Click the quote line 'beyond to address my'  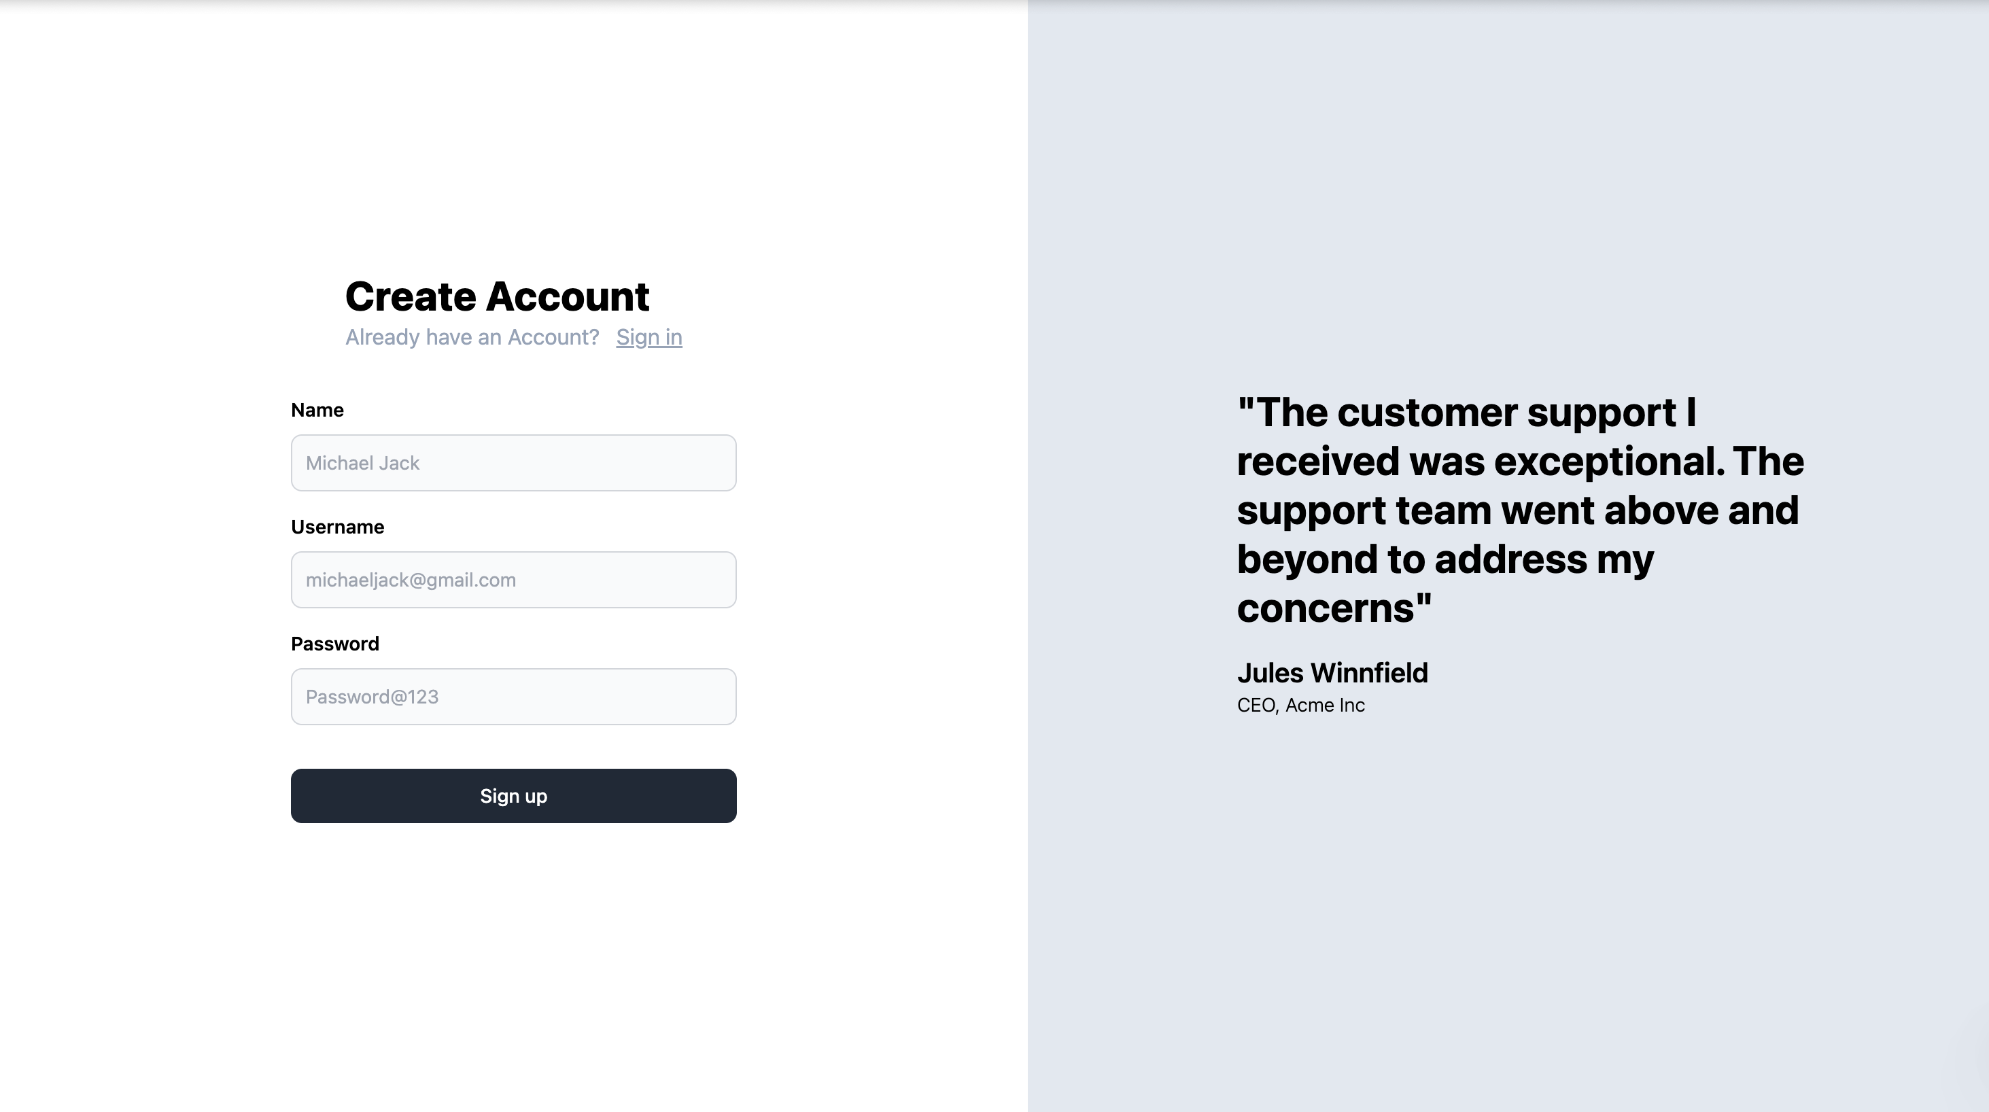(1445, 559)
